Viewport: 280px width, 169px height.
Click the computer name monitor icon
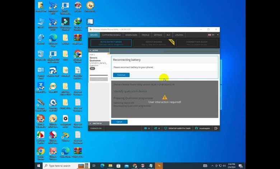click(x=165, y=128)
